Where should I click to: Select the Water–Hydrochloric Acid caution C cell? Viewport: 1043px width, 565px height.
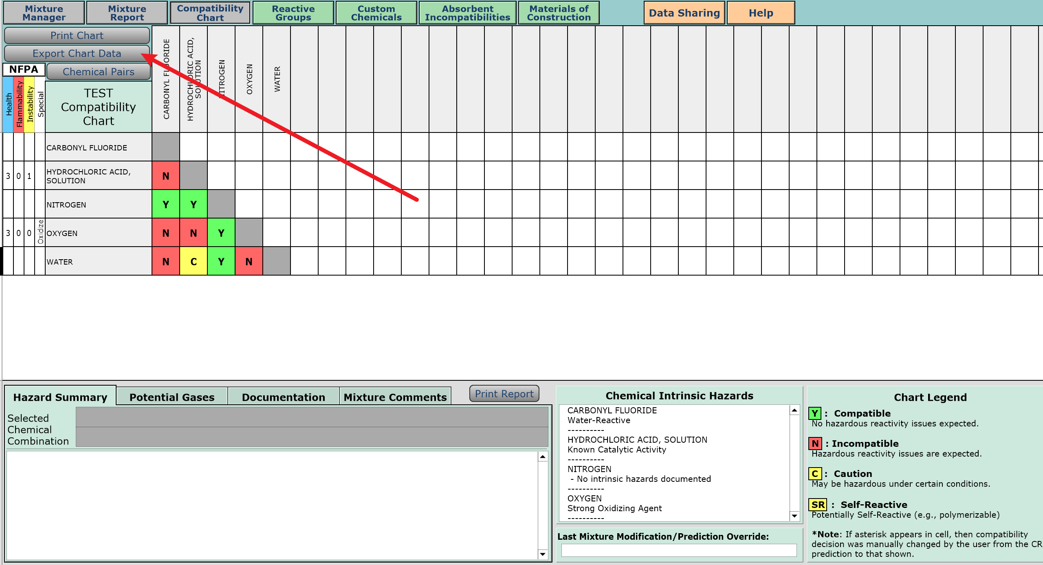tap(194, 261)
